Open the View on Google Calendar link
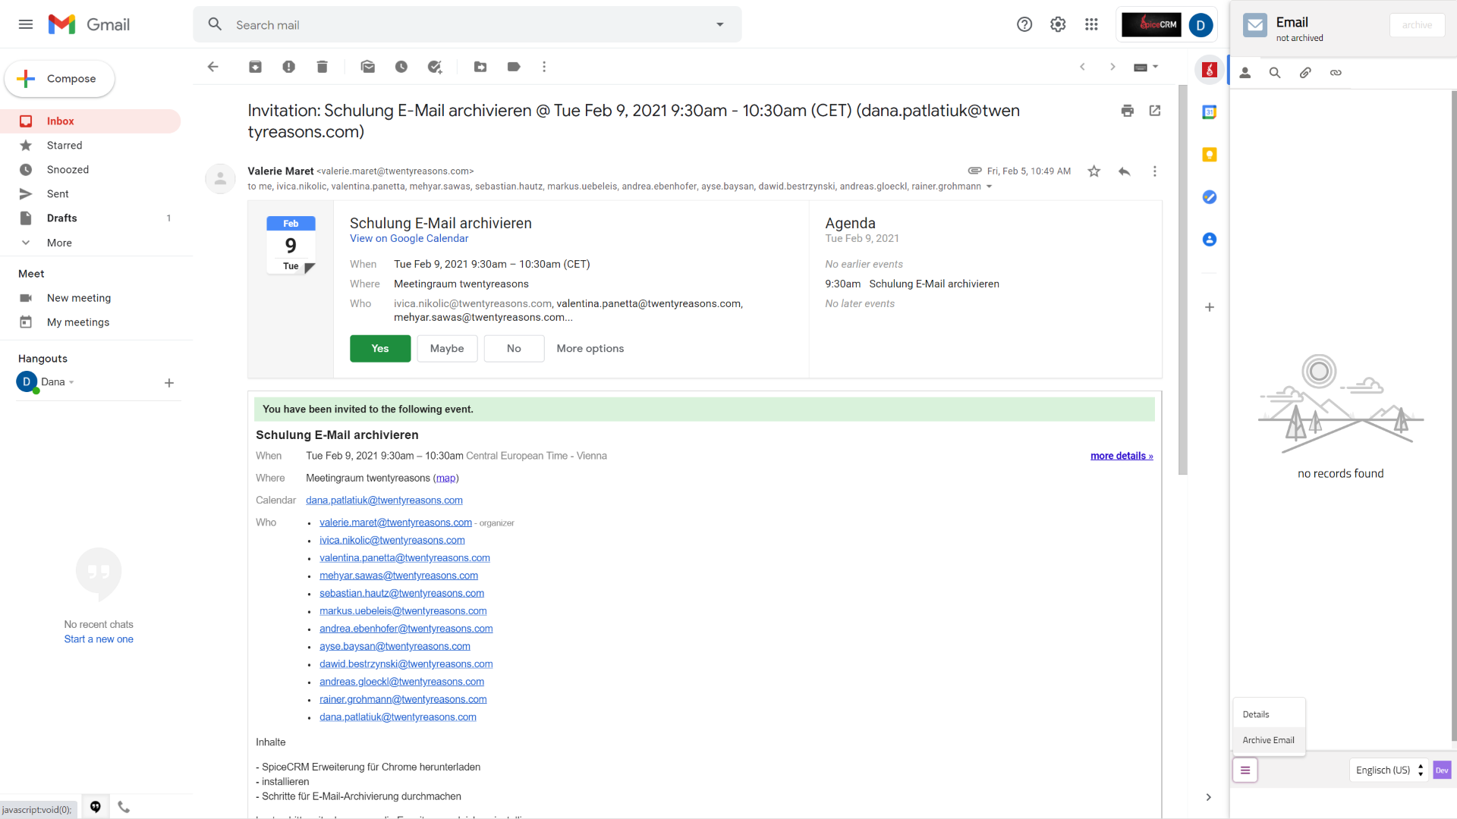Image resolution: width=1457 pixels, height=819 pixels. click(408, 238)
